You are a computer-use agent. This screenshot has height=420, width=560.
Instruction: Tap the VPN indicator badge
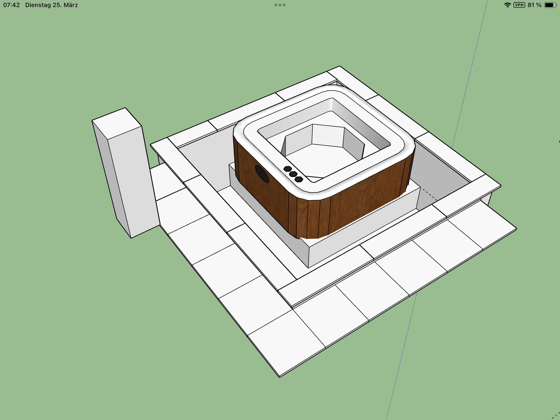pos(519,5)
